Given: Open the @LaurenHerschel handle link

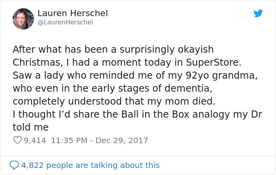Looking at the screenshot, I should click(65, 22).
